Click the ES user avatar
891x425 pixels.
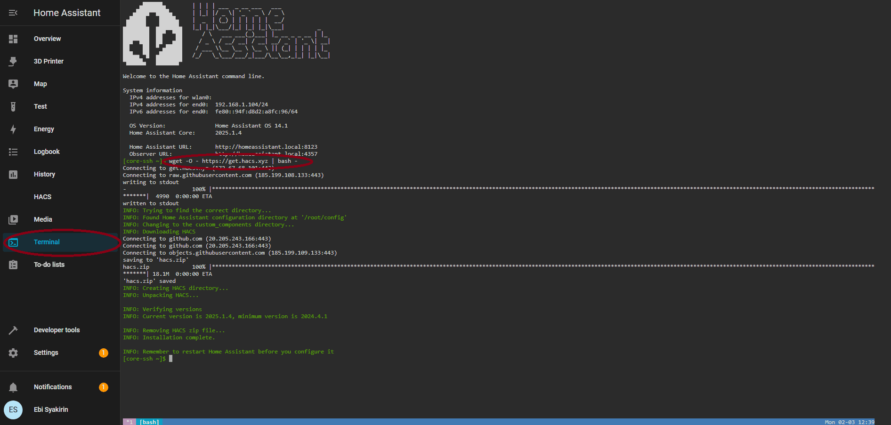coord(13,410)
